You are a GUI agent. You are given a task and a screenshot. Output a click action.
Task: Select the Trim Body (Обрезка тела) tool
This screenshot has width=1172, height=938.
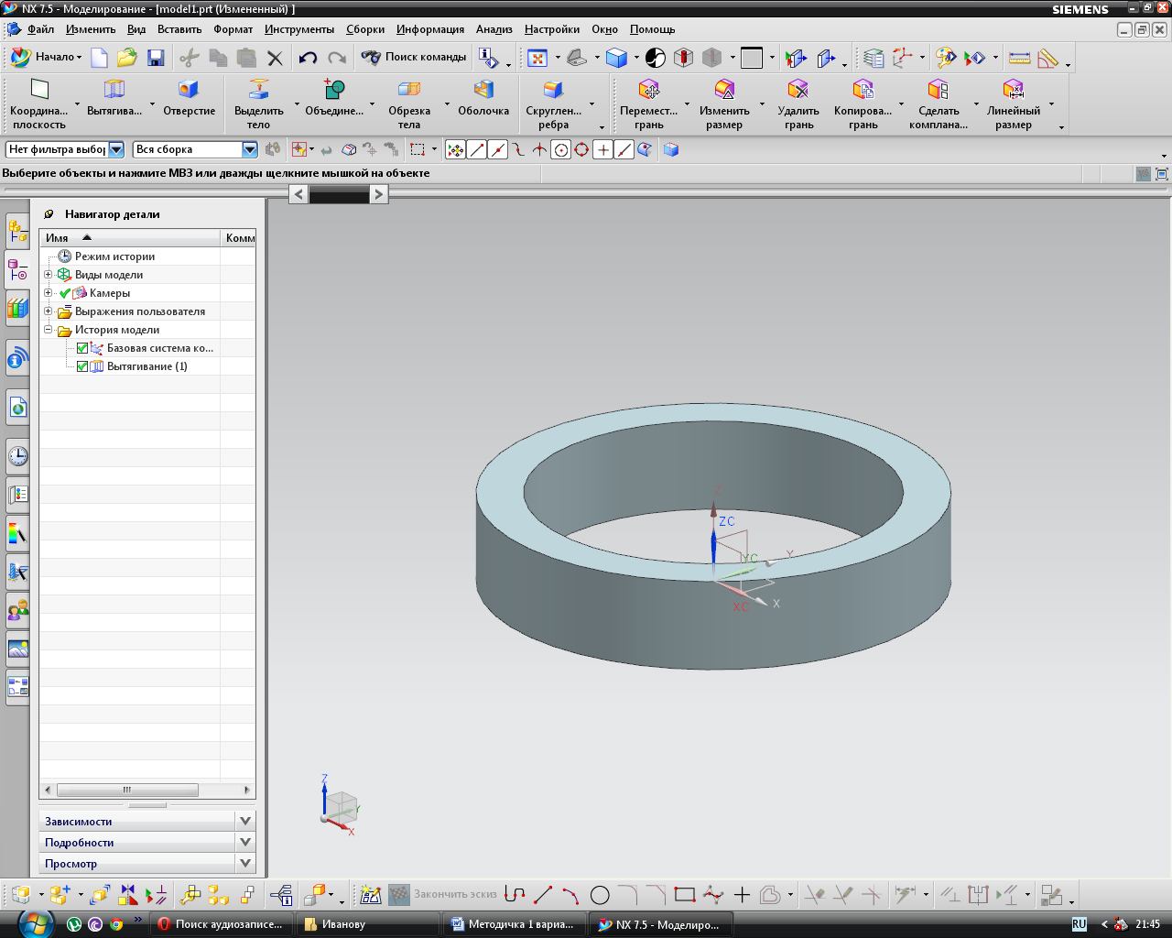(408, 90)
